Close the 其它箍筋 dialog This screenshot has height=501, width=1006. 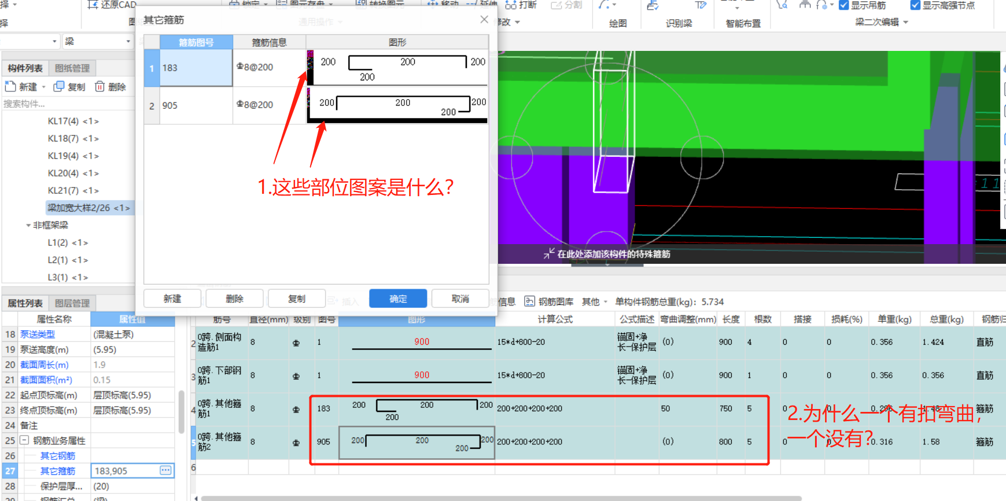tap(484, 19)
